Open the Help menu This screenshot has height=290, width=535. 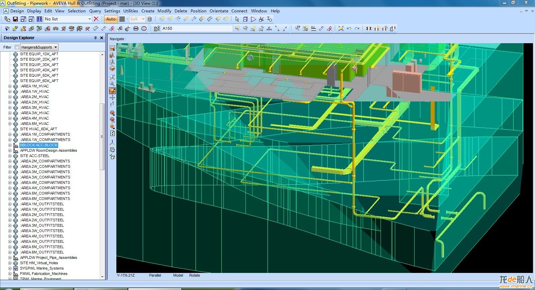click(x=275, y=11)
